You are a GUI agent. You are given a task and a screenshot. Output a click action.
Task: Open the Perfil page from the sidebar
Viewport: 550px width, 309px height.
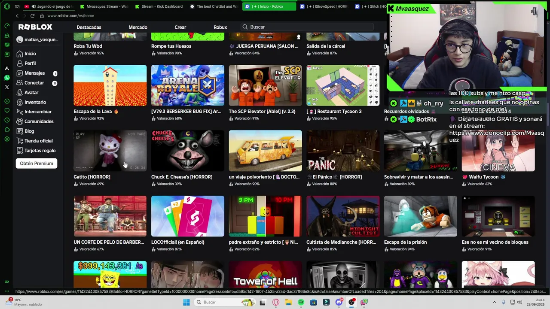[x=26, y=64]
